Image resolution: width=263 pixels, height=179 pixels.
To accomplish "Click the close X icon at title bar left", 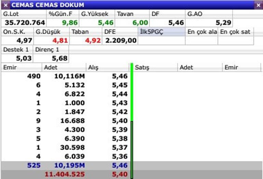I will pyautogui.click(x=5, y=5).
